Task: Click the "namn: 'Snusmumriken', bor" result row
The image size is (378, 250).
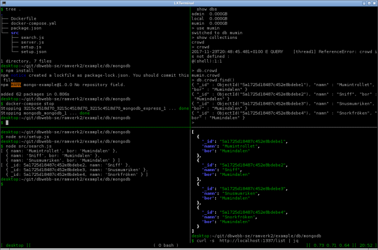Action: [63, 160]
